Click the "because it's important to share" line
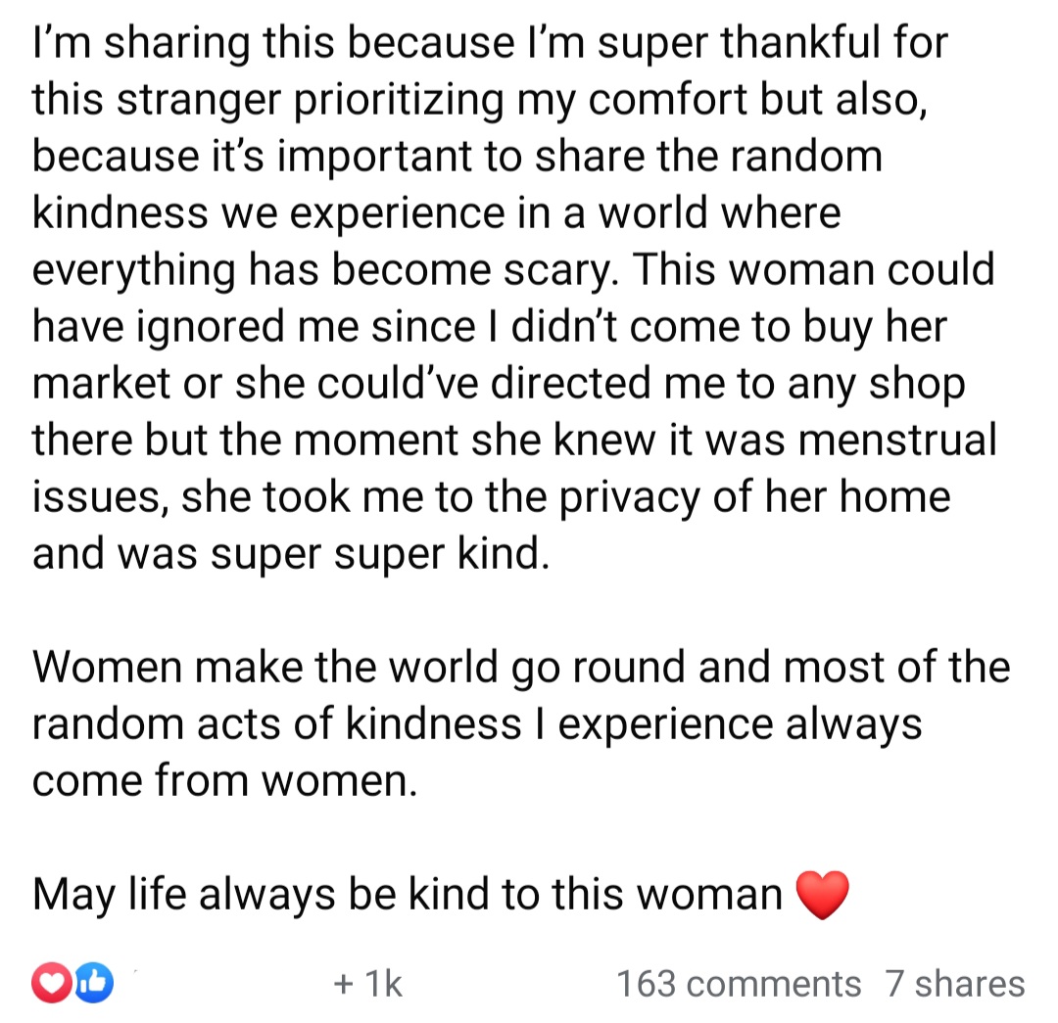 [x=457, y=156]
